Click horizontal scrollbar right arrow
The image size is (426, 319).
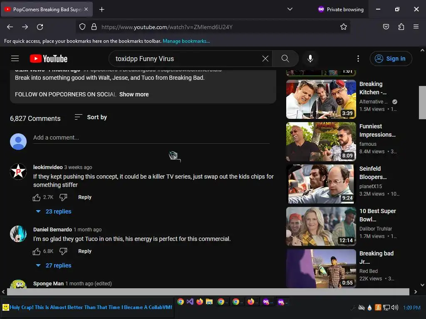click(x=416, y=292)
